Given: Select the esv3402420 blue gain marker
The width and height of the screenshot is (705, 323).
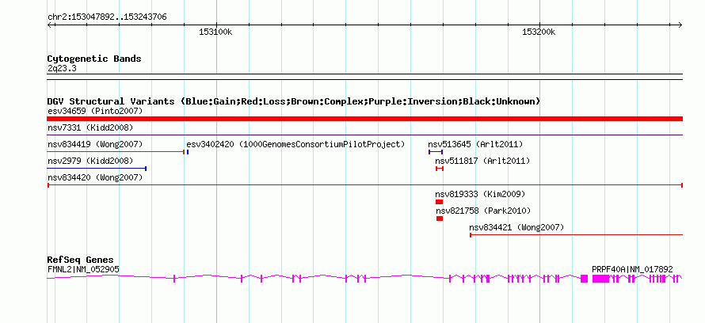Looking at the screenshot, I should (x=188, y=152).
